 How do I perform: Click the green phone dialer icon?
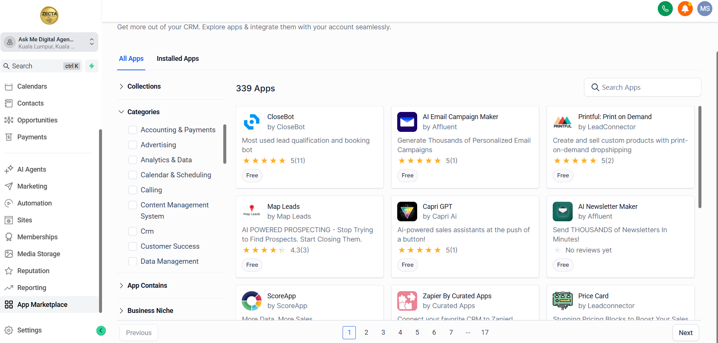(x=665, y=9)
